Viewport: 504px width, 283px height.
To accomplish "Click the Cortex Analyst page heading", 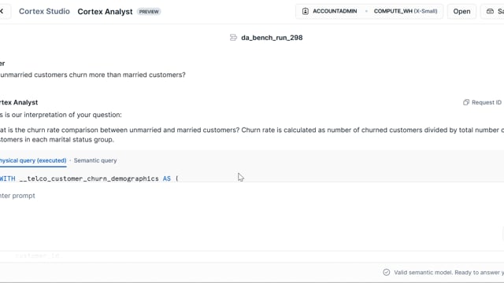I will click(x=105, y=12).
